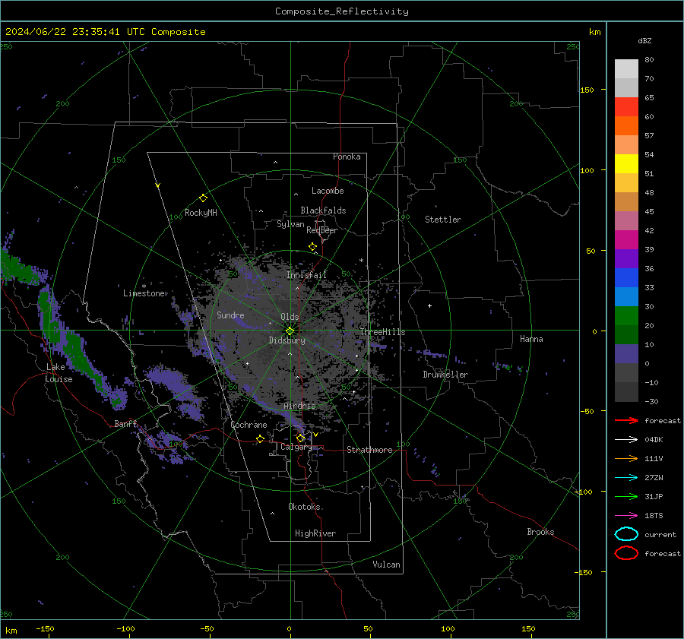Click the cyan 27ZW arrow icon
The image size is (684, 639).
coord(626,478)
